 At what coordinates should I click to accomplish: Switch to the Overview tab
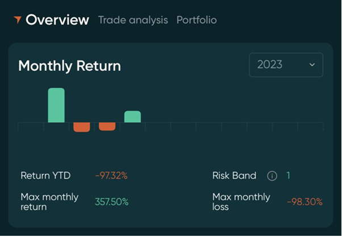pyautogui.click(x=57, y=20)
